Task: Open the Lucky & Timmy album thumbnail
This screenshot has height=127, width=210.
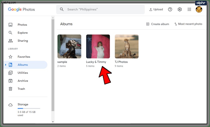Action: point(98,46)
